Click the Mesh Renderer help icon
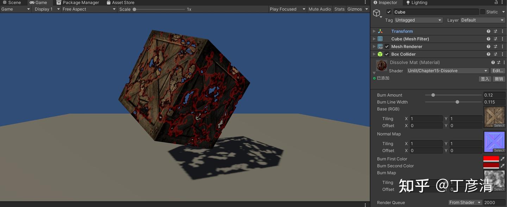Image resolution: width=507 pixels, height=207 pixels. coord(488,46)
